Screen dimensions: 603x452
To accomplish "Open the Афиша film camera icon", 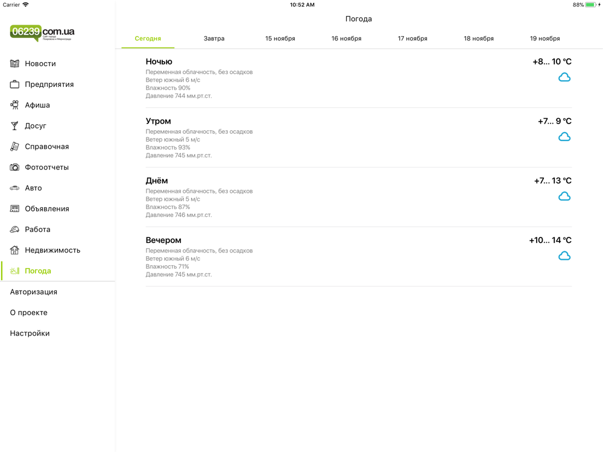I will click(x=14, y=105).
